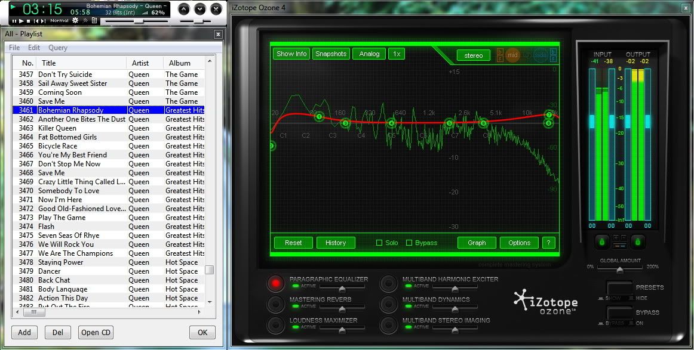Screen dimensions: 694x350
Task: Click the output gain link icon
Action: [x=638, y=241]
